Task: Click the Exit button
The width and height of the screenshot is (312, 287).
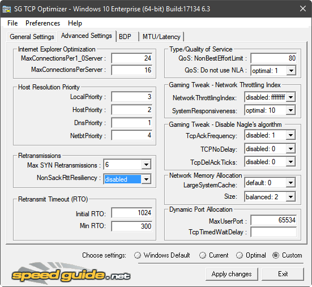Action: tap(283, 274)
